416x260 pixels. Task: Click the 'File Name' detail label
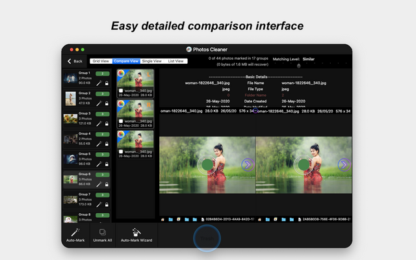pos(255,83)
